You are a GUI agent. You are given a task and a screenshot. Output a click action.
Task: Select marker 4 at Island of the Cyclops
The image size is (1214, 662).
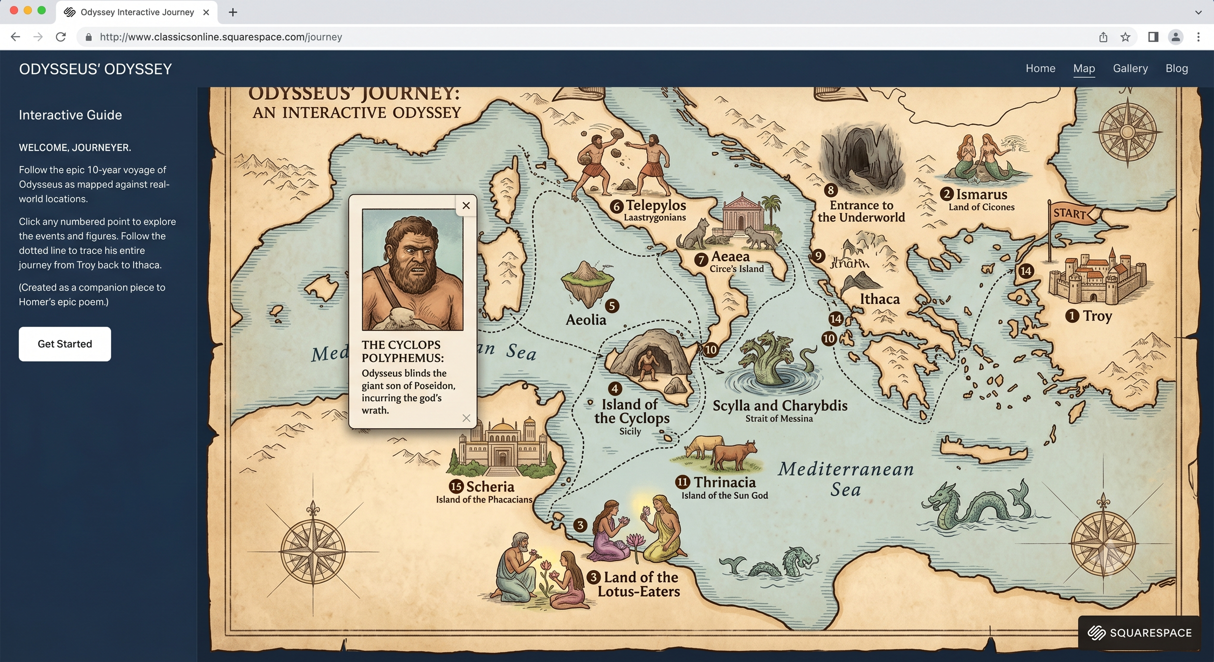615,388
